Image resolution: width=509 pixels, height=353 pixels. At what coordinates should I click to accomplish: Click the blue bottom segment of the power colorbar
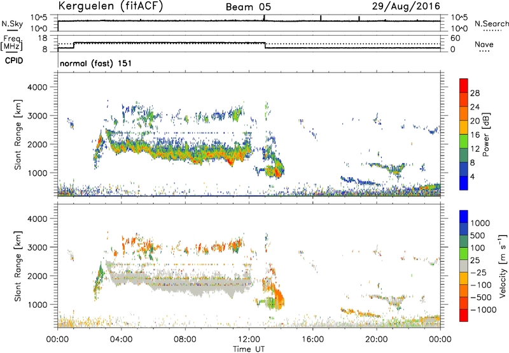pos(464,183)
